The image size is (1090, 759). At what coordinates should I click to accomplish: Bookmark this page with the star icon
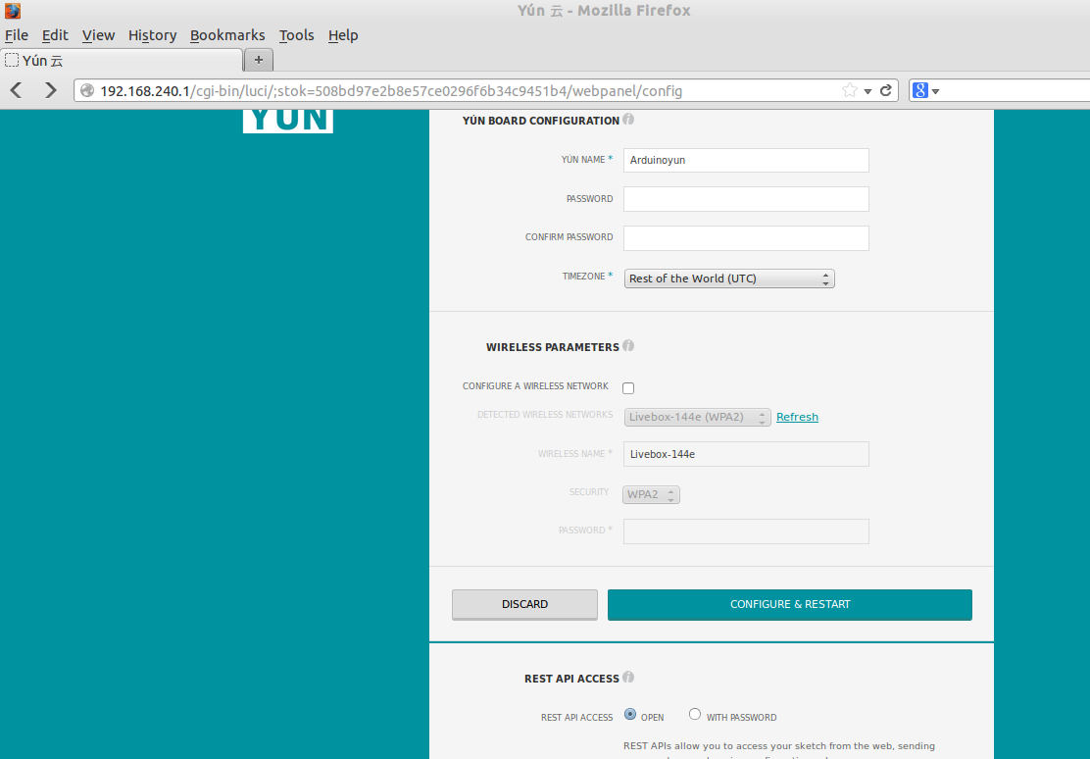[850, 90]
